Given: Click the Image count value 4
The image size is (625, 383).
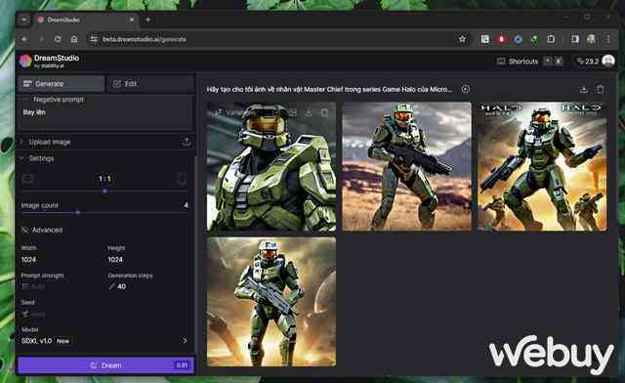Looking at the screenshot, I should pos(186,205).
